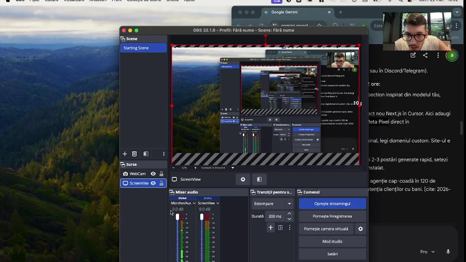Viewport: 466px width, 262px height.
Task: Click the WebCam source camera icon
Action: tap(125, 174)
